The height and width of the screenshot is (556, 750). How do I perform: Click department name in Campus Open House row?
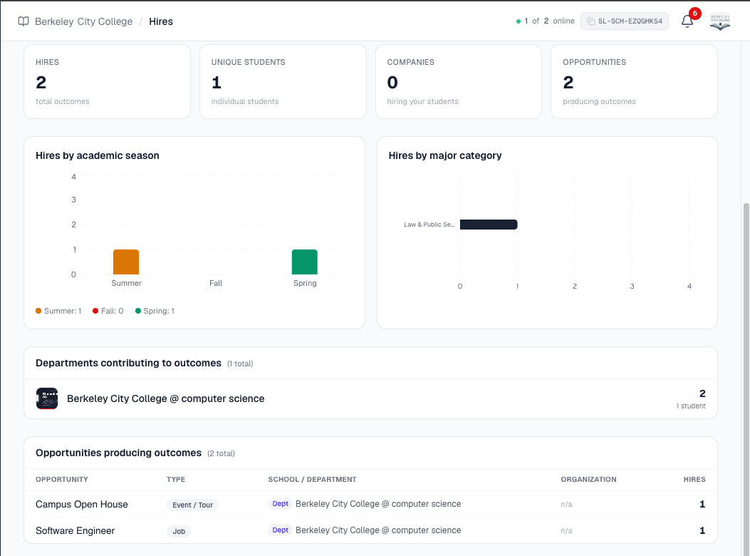click(x=378, y=504)
